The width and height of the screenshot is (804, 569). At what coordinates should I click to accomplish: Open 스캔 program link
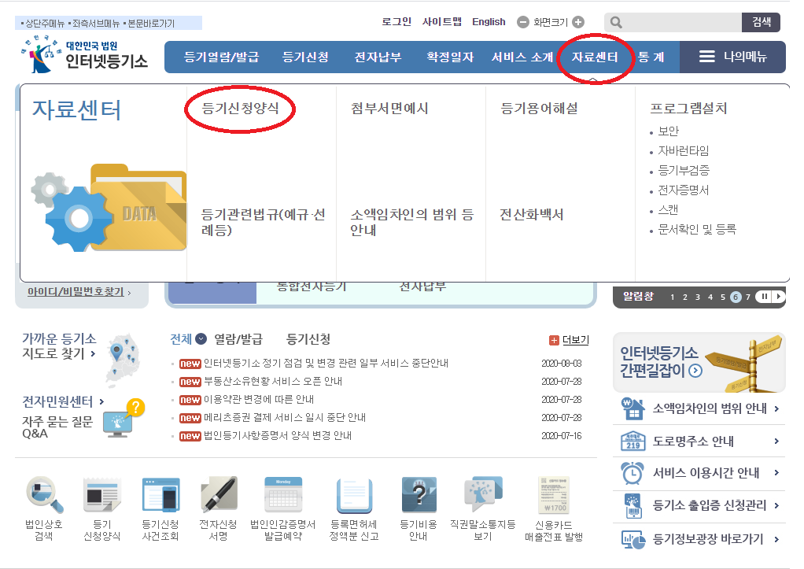click(668, 210)
